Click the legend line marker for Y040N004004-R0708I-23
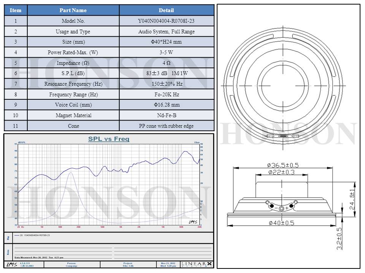The height and width of the screenshot is (273, 365). [x=16, y=235]
